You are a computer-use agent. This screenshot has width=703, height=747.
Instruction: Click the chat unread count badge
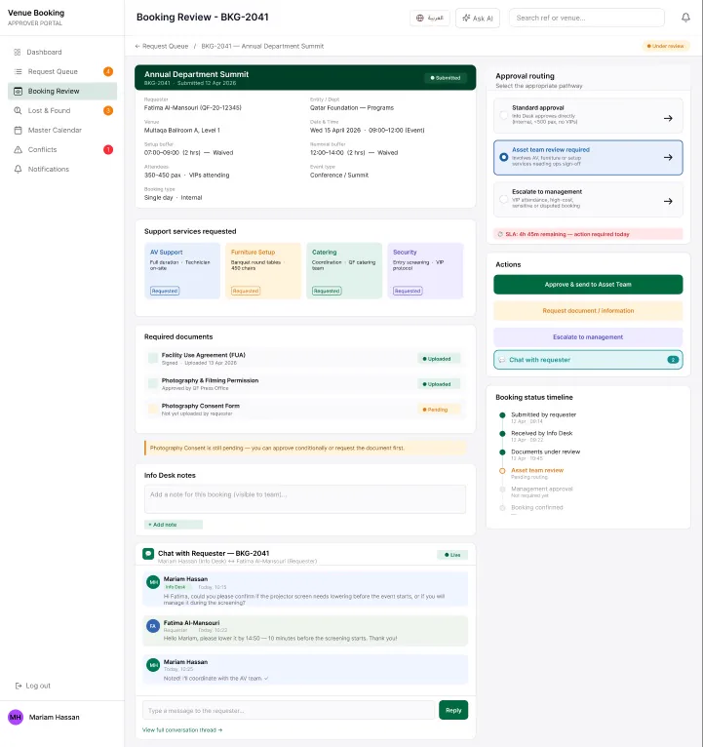[x=673, y=360]
